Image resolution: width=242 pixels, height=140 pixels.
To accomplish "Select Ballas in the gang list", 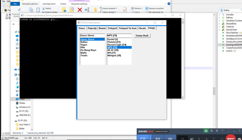I will 92,42.
